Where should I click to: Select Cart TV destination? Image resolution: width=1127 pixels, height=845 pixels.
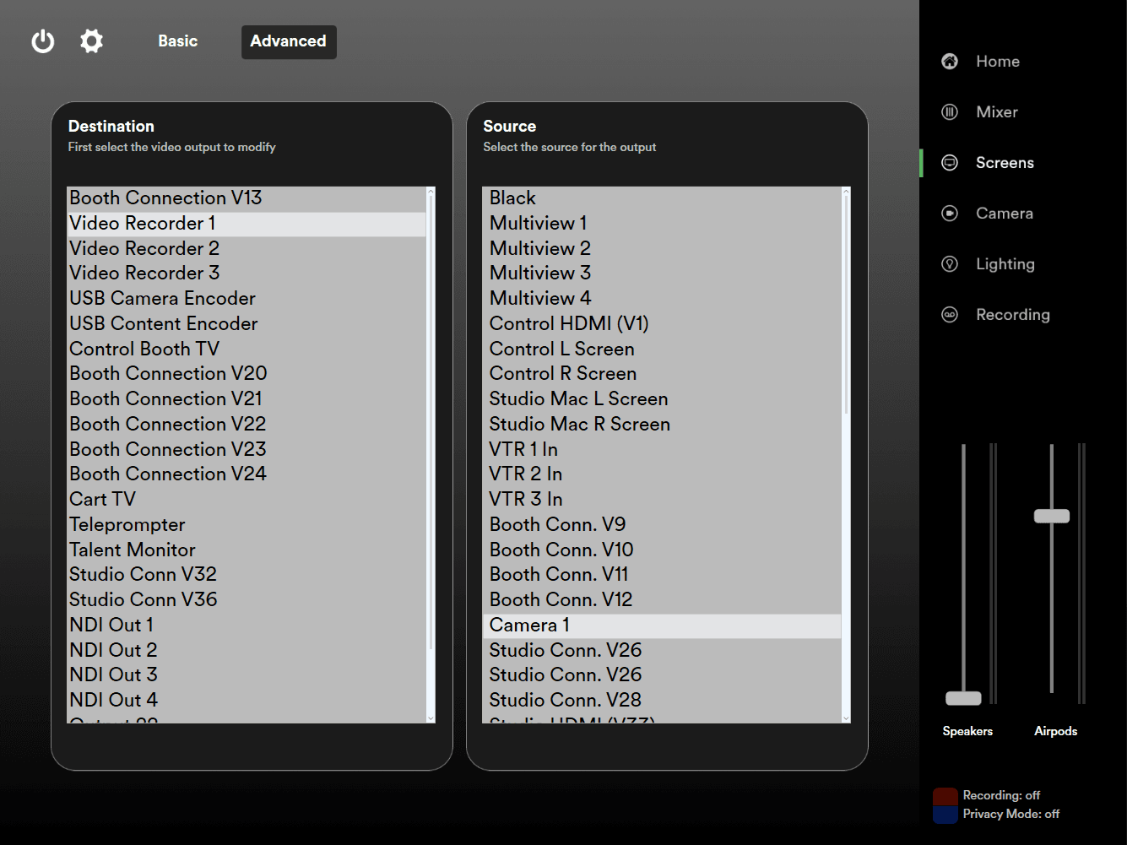pos(247,500)
